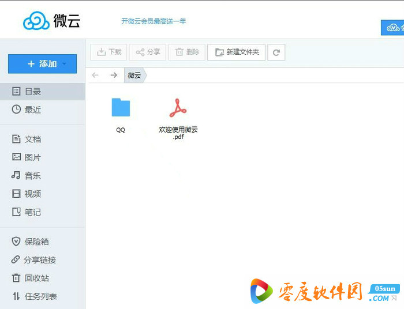Open the 目录 directory menu item
The width and height of the screenshot is (404, 309).
click(x=43, y=92)
